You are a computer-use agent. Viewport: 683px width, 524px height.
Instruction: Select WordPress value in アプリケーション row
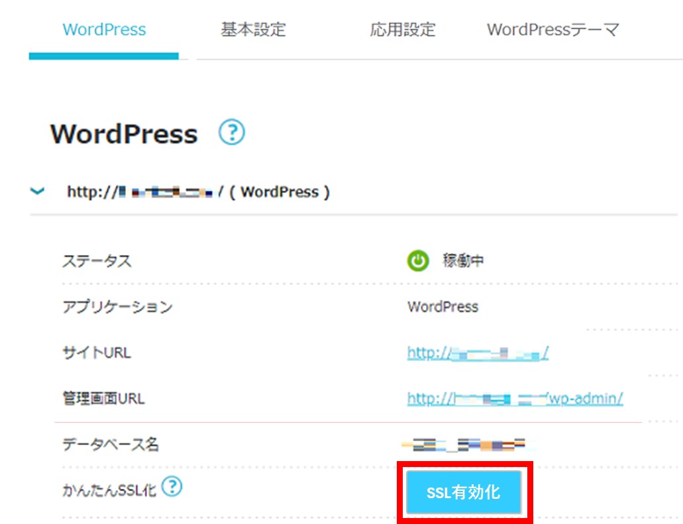point(443,307)
